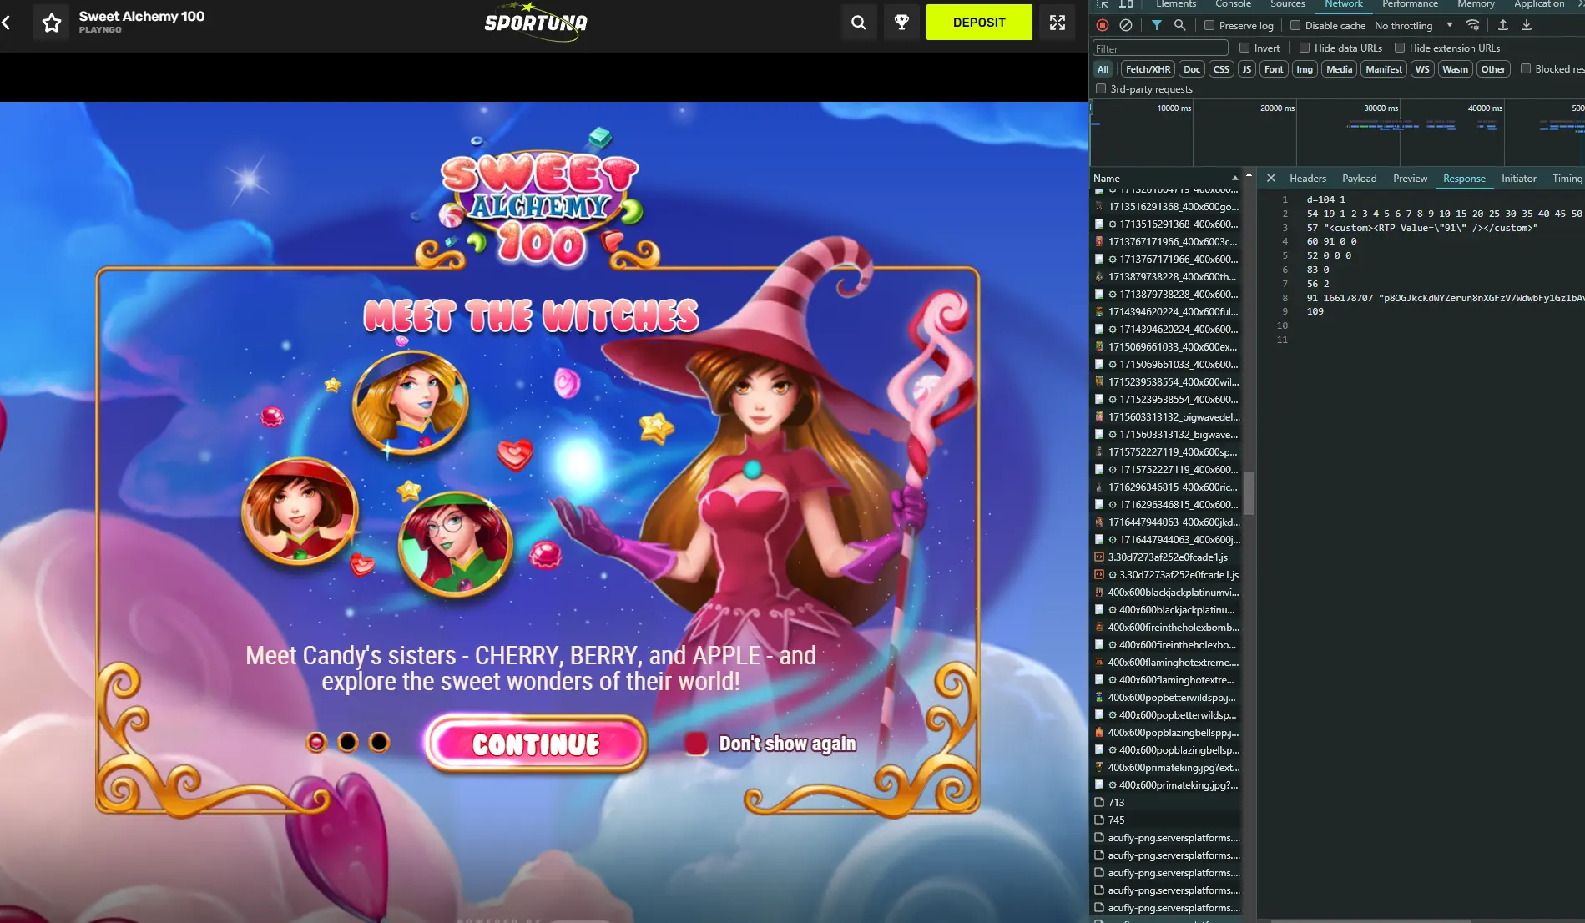Select the first intro page dot
The image size is (1585, 923).
pyautogui.click(x=316, y=742)
